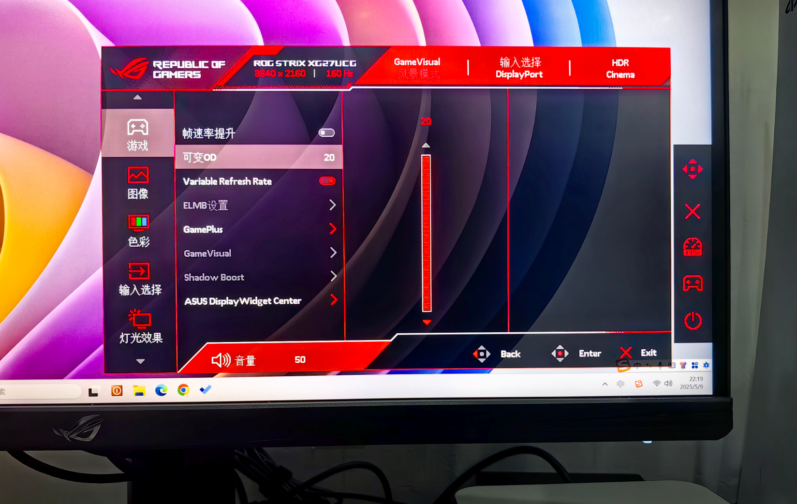This screenshot has width=797, height=504.
Task: Click the red 可变OD vertical slider bar
Action: (426, 233)
